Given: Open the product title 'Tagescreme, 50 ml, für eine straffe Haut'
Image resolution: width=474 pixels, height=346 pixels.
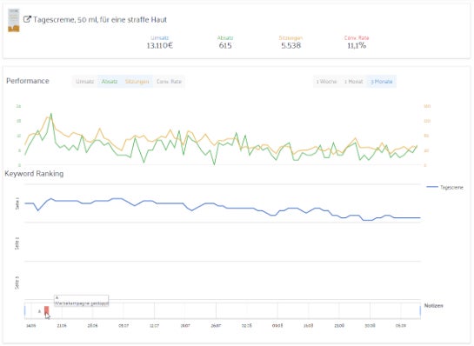Looking at the screenshot, I should tap(100, 20).
